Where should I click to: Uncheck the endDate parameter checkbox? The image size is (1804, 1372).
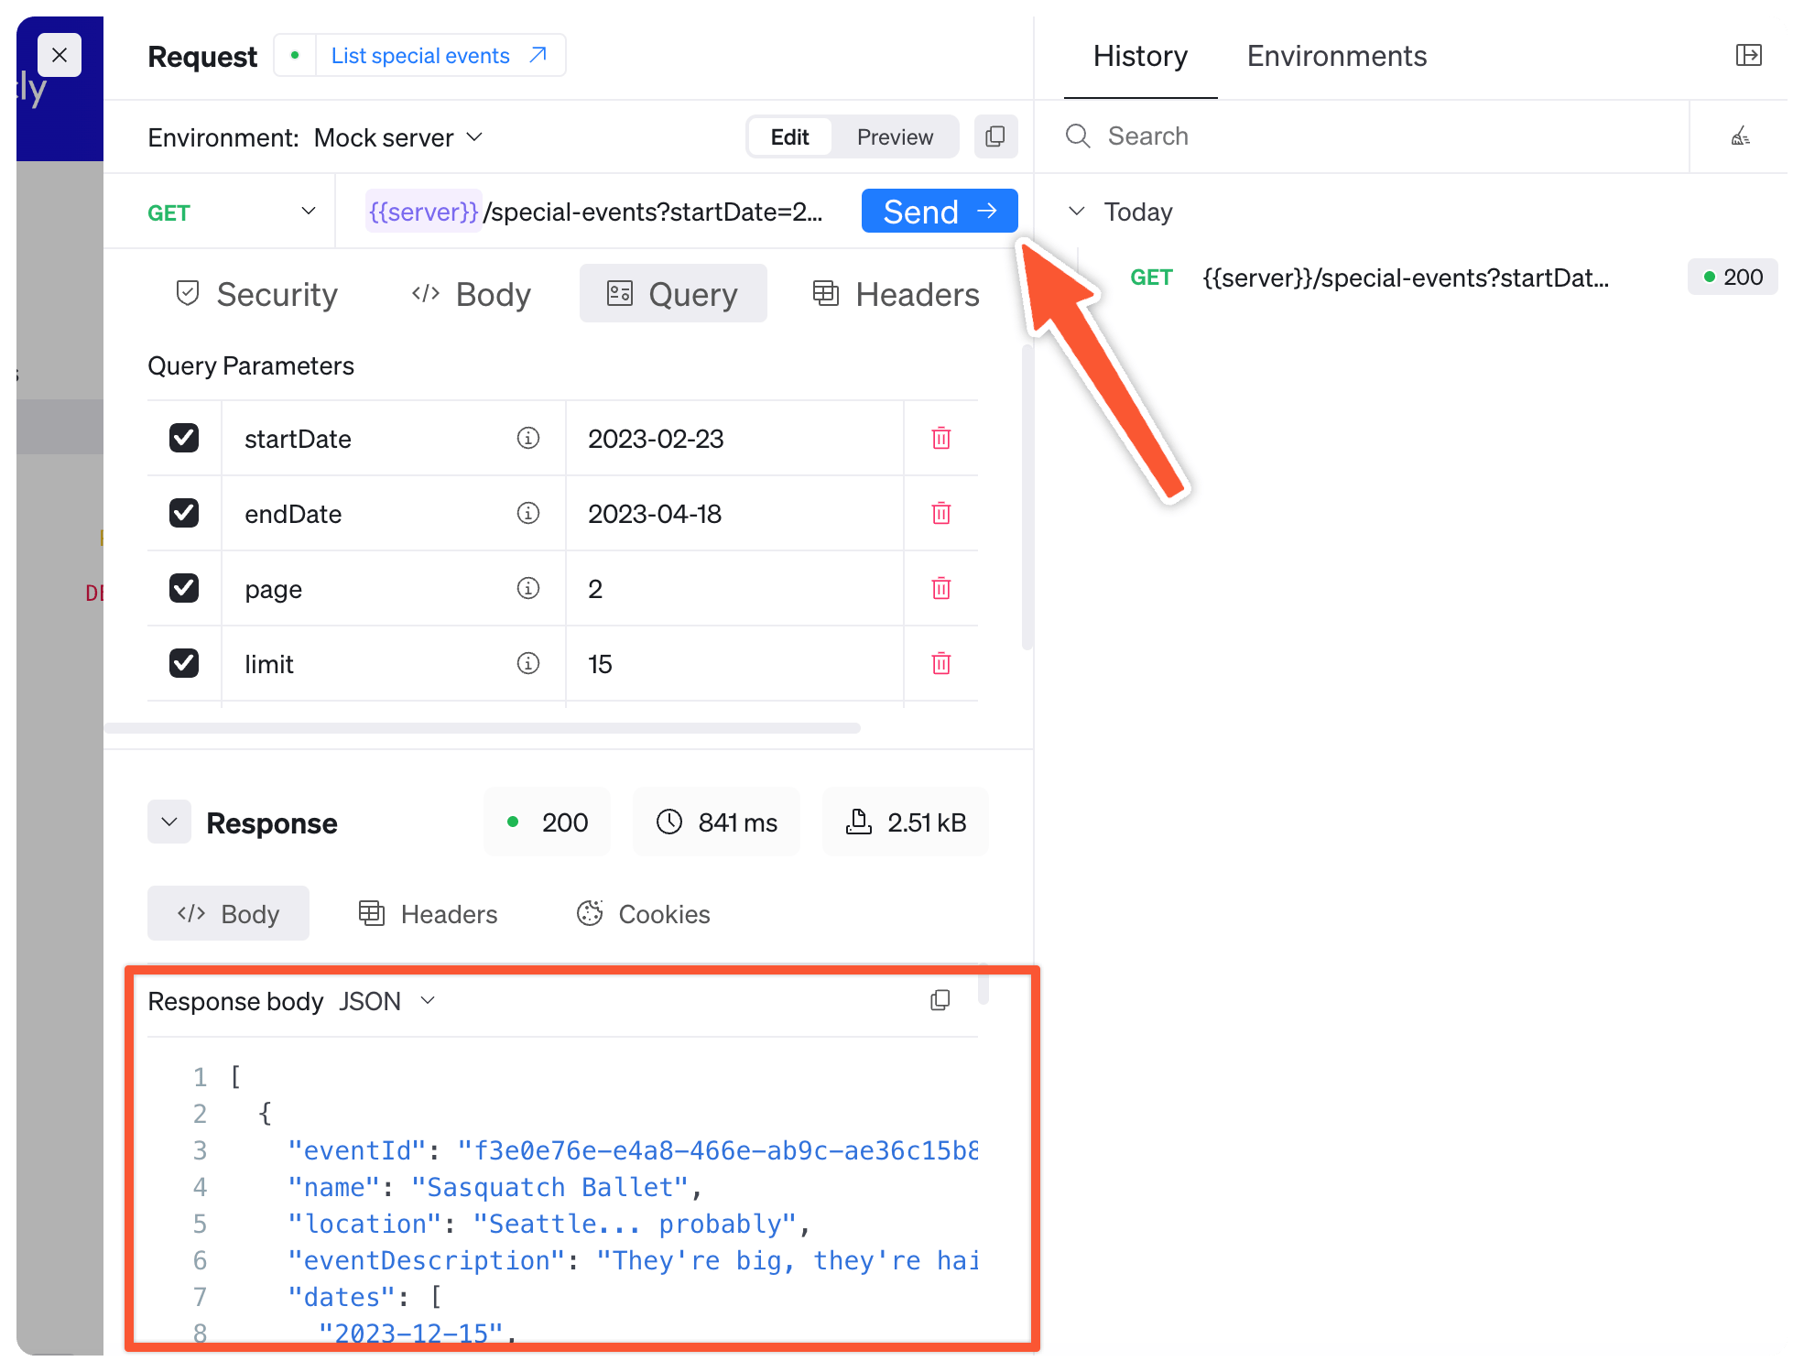[184, 513]
